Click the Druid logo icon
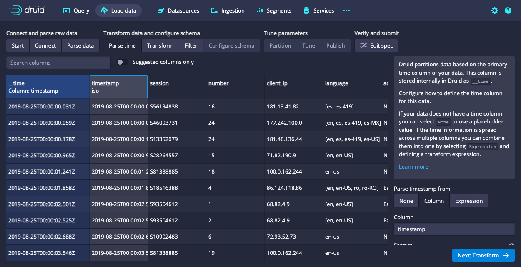521x267 pixels. [15, 10]
